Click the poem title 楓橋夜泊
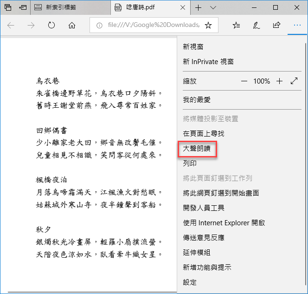The image size is (308, 294). pyautogui.click(x=51, y=180)
